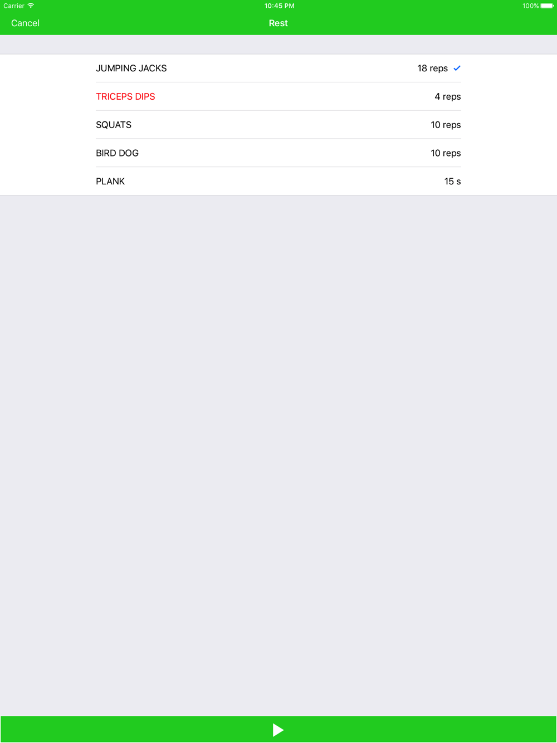557x743 pixels.
Task: Tap the 10:45 PM clock
Action: [279, 6]
